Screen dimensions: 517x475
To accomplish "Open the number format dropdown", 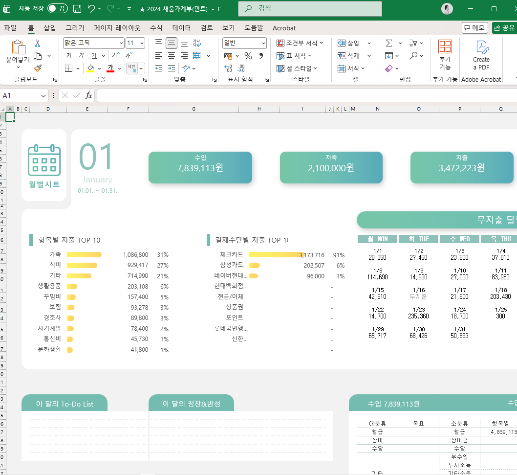I will 263,43.
